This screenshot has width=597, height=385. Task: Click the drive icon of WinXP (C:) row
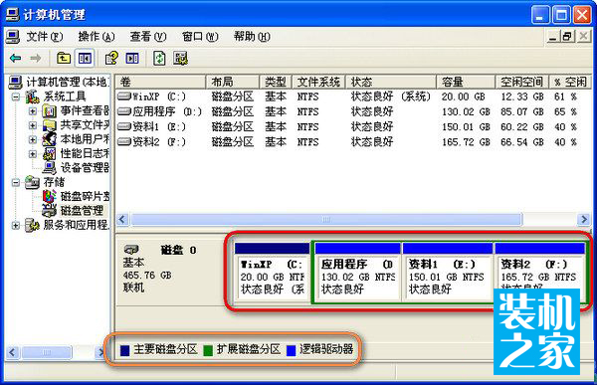point(124,96)
